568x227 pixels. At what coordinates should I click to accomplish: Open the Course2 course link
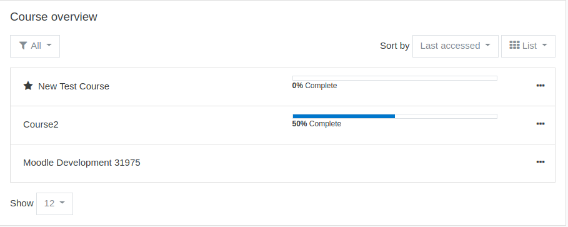click(41, 124)
